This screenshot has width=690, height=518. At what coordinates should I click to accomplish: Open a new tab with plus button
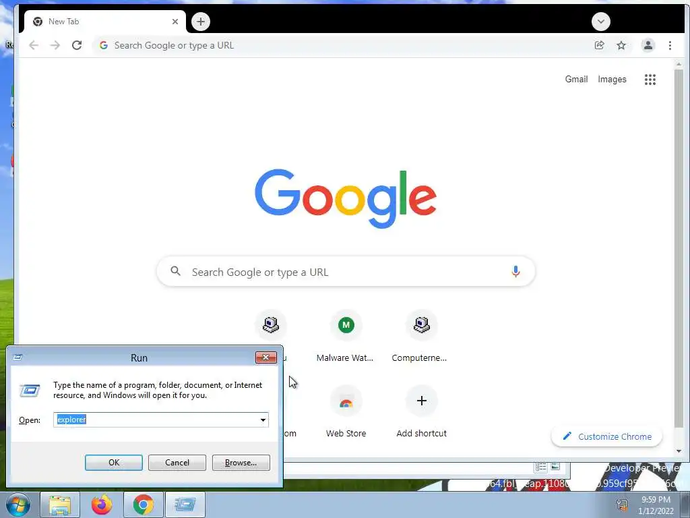pyautogui.click(x=201, y=22)
